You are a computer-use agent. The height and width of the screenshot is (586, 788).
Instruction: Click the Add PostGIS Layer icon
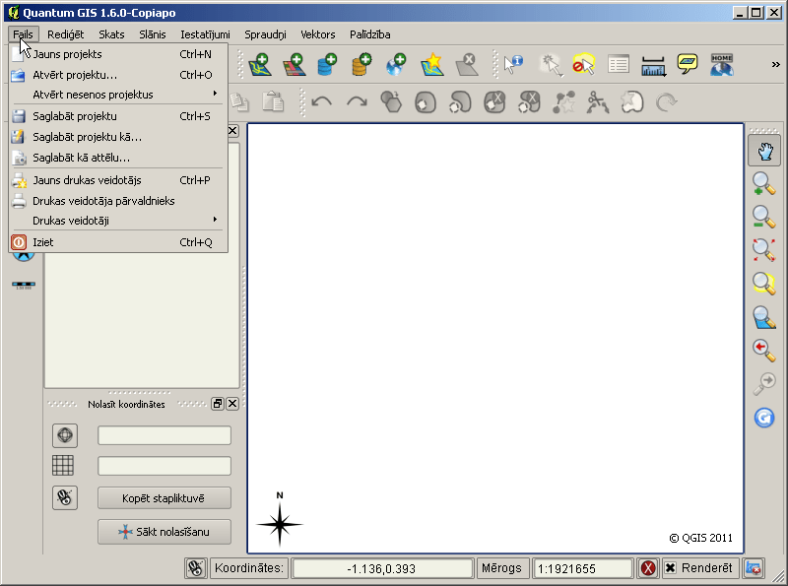tap(327, 65)
